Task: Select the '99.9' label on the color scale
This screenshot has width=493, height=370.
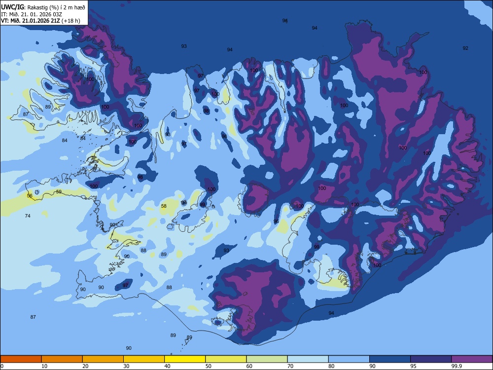Action: click(x=456, y=366)
